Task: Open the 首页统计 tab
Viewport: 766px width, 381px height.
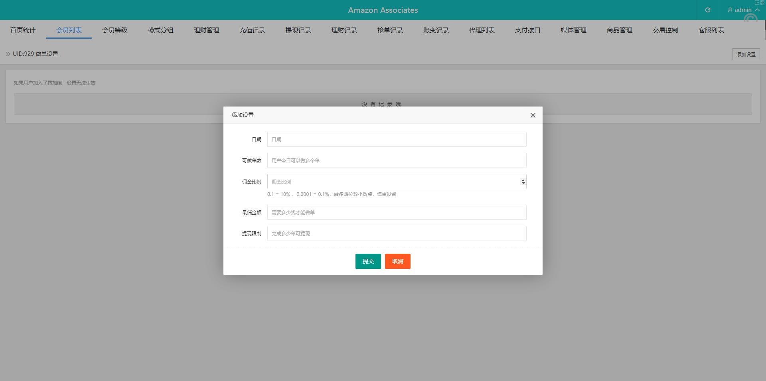Action: 23,30
